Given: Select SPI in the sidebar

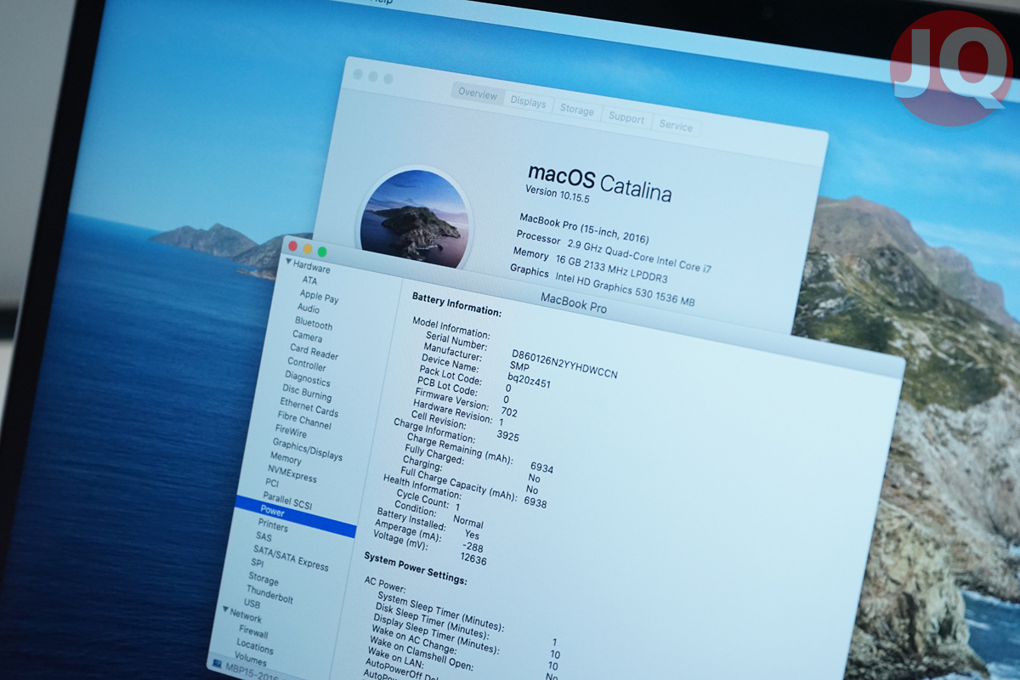Looking at the screenshot, I should (x=258, y=564).
